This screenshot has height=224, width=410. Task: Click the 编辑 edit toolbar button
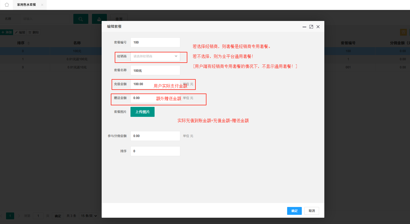[x=20, y=32]
